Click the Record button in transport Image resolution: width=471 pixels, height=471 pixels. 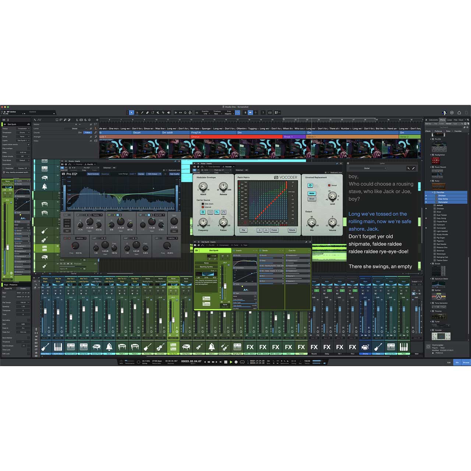coord(236,362)
